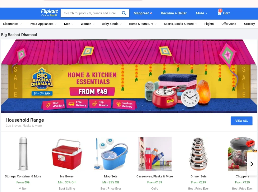This screenshot has width=258, height=192.
Task: Open the Mop Sets product image
Action: pyautogui.click(x=111, y=154)
